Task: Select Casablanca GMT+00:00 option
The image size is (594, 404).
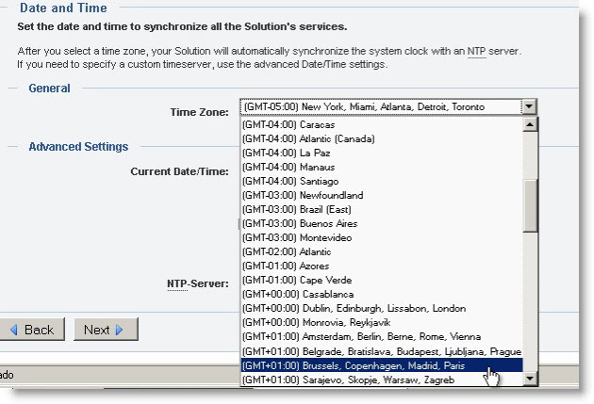Action: [287, 295]
